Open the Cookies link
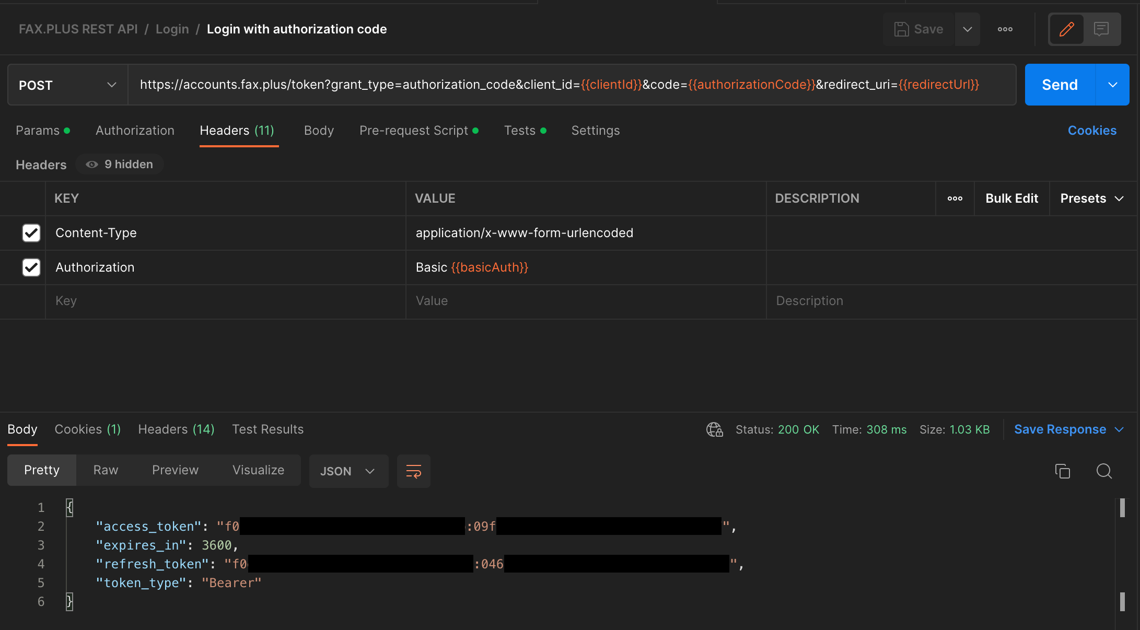Viewport: 1140px width, 630px height. click(1091, 131)
